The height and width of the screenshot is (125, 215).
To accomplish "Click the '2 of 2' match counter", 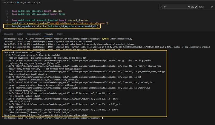I will [x=201, y=7].
